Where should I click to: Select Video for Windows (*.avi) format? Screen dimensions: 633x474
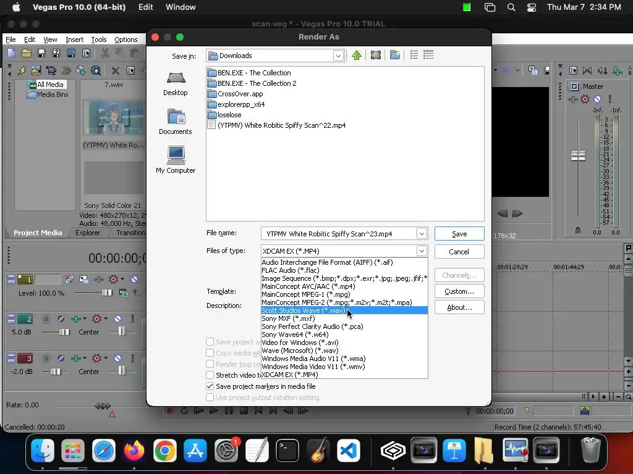point(344,343)
